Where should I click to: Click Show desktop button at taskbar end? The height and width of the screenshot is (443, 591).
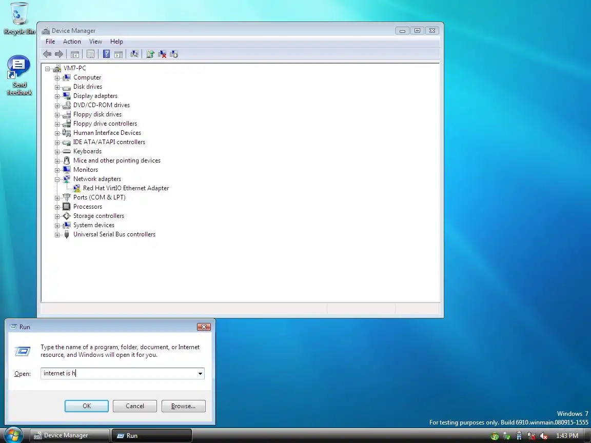(587, 435)
